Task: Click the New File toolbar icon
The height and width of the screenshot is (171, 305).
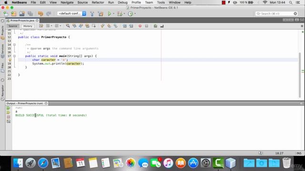Action: [x=6, y=14]
